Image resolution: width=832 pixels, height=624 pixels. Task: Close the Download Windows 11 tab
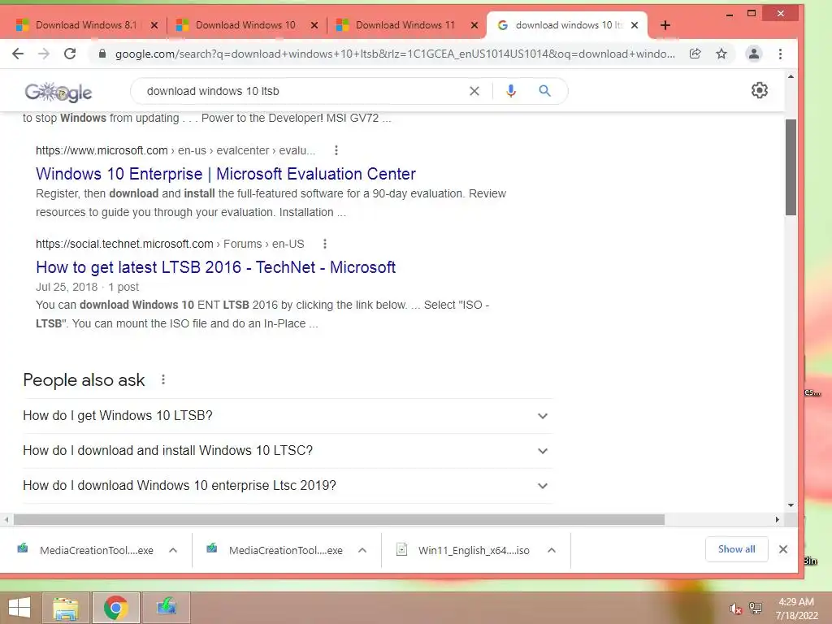pos(474,25)
